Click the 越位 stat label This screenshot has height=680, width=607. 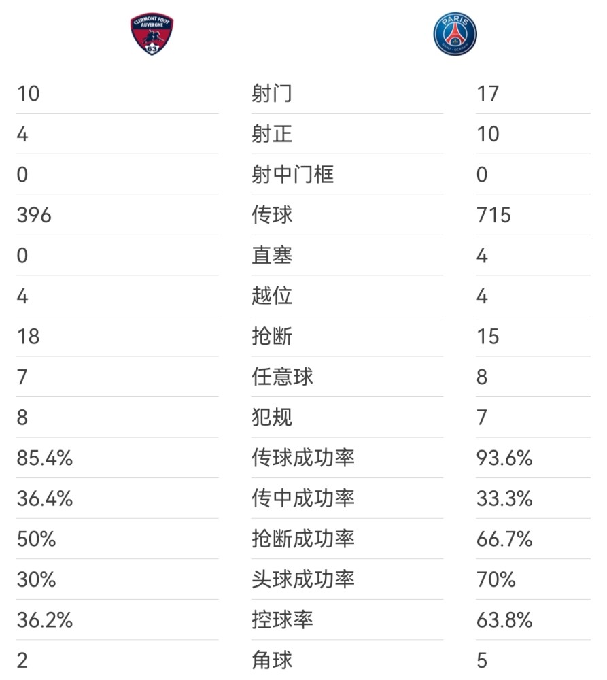click(272, 296)
